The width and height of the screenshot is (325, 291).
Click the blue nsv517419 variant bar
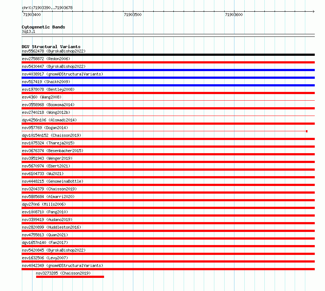168,85
